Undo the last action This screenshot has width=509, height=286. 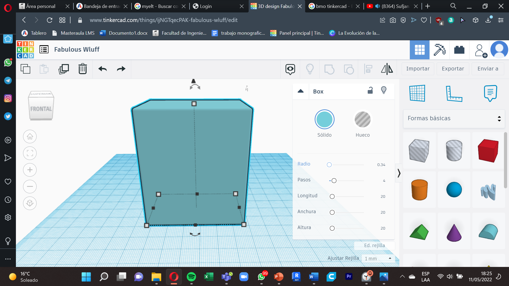pos(103,69)
